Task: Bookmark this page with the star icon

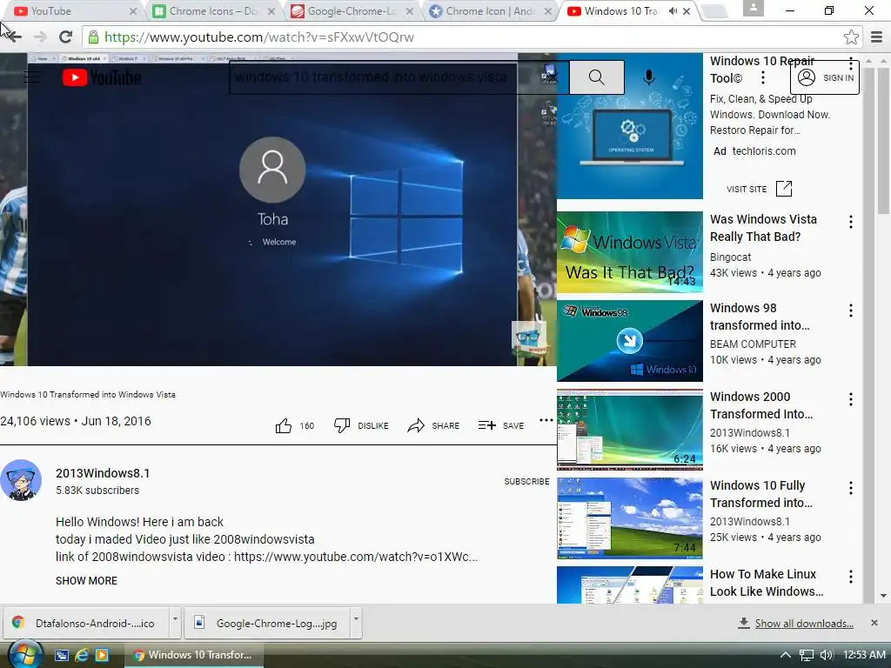Action: pos(851,37)
